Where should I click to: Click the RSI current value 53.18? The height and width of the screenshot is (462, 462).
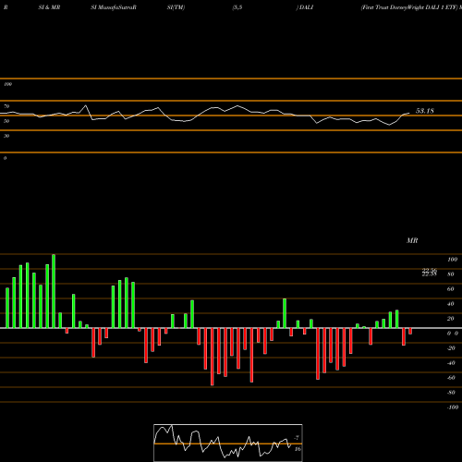(x=425, y=111)
